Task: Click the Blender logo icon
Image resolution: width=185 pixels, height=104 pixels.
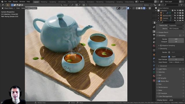Action: [x=2, y=2]
